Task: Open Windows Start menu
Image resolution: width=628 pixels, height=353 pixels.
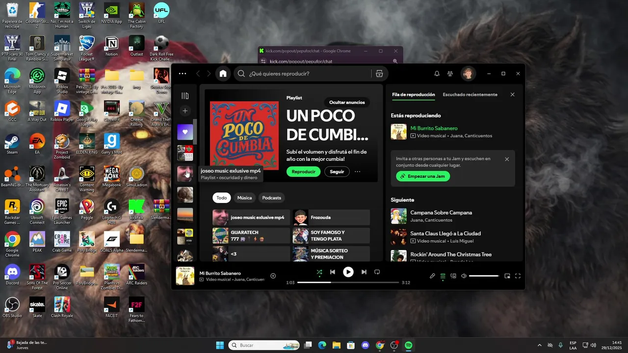Action: [x=220, y=345]
